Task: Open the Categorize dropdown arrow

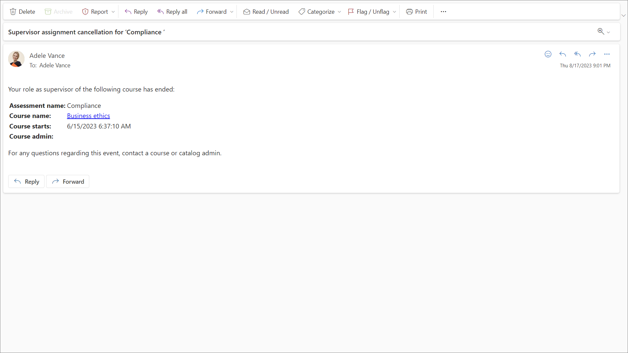Action: 340,12
